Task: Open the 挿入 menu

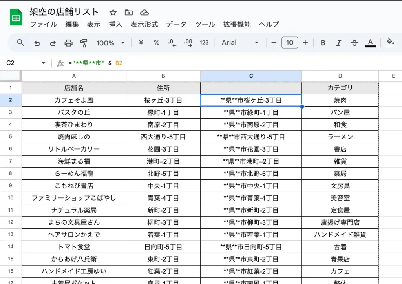Action: [115, 24]
